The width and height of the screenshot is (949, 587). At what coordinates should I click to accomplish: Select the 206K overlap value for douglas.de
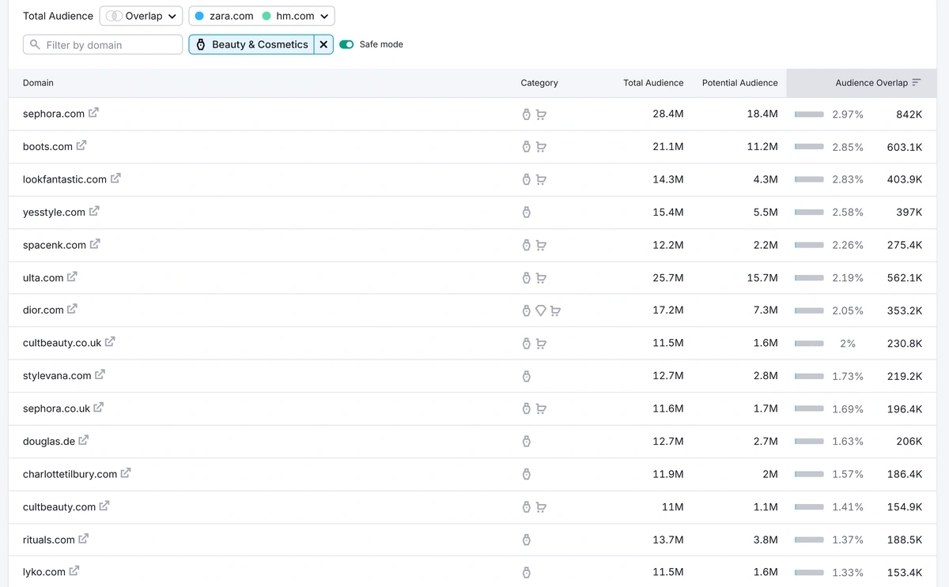[x=909, y=442]
